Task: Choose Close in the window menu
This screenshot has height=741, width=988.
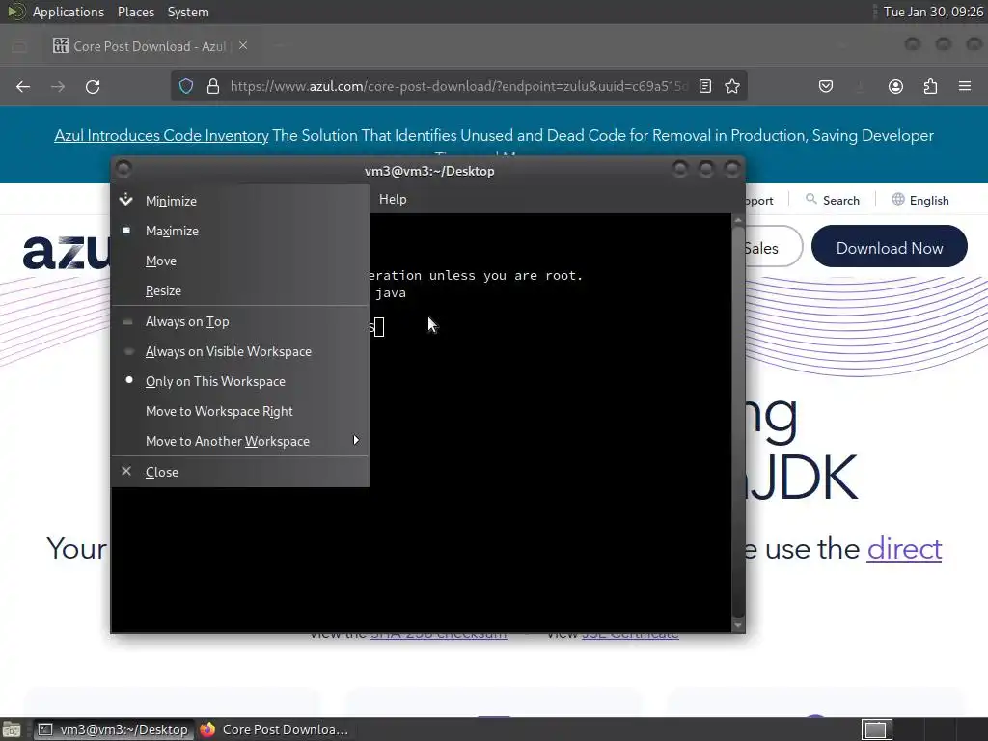Action: pyautogui.click(x=239, y=472)
